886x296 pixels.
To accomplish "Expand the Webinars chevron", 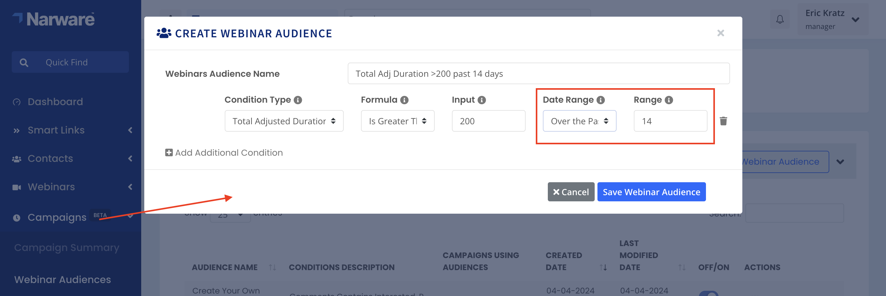I will [130, 187].
